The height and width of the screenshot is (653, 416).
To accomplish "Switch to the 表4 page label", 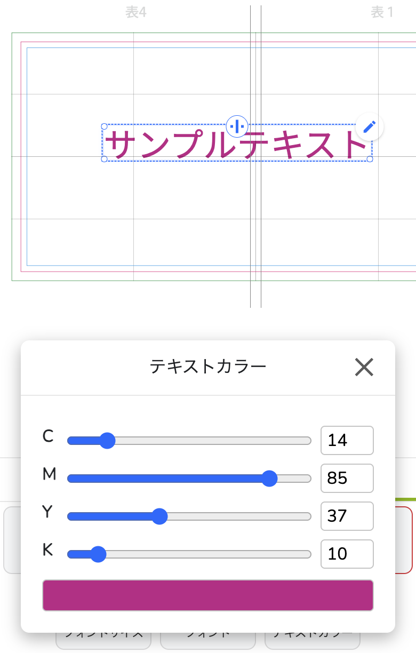I will 137,12.
